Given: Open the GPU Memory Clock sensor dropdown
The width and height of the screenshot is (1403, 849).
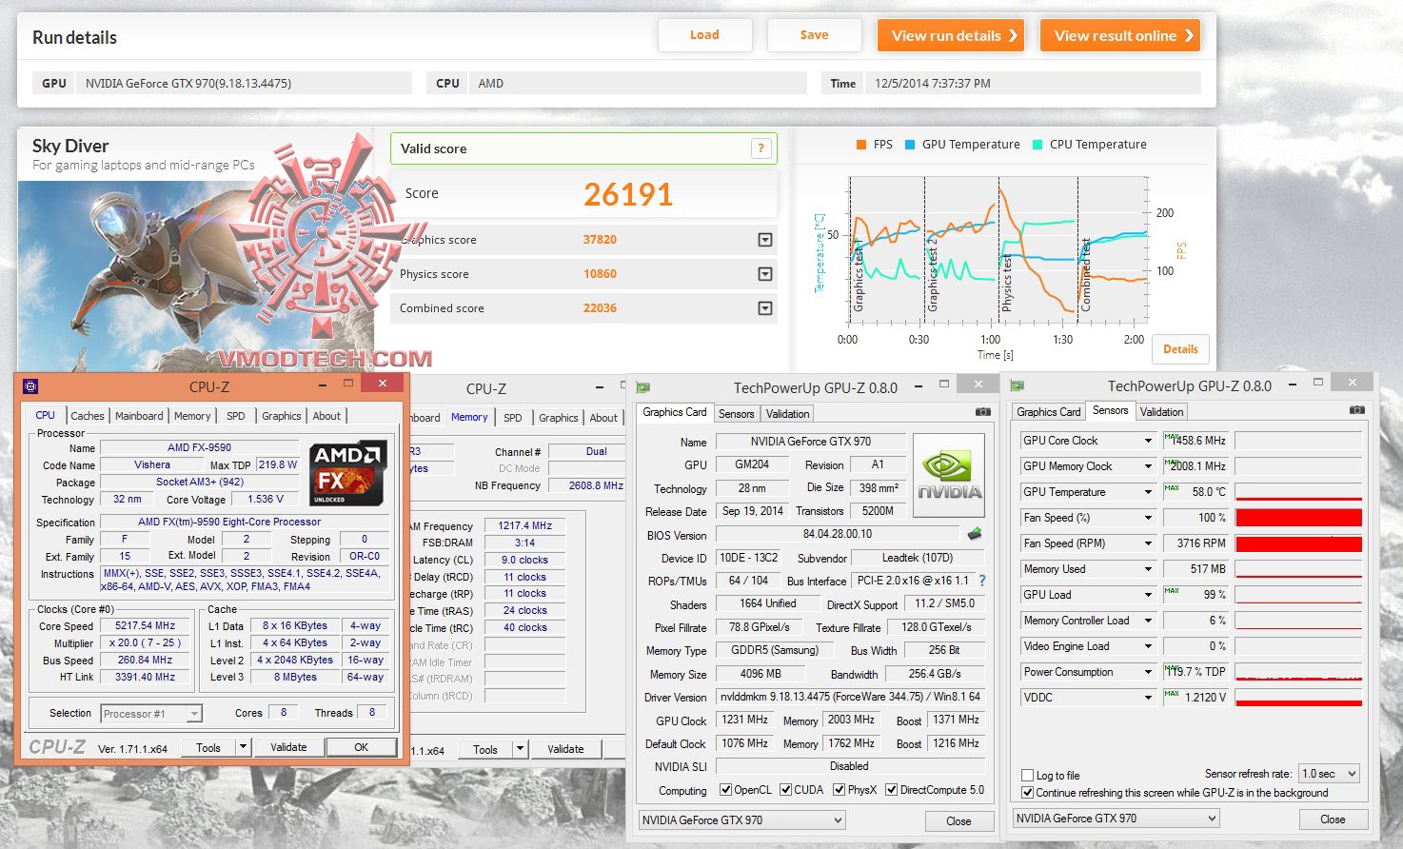Looking at the screenshot, I should pos(1148,466).
